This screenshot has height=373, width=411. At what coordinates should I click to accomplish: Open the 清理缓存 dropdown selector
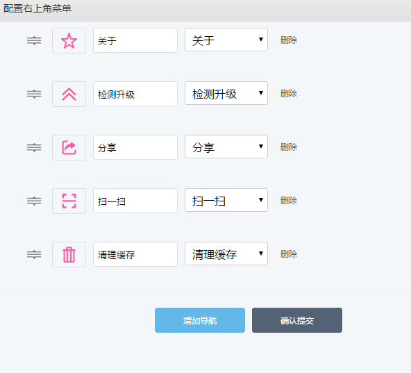pos(226,254)
